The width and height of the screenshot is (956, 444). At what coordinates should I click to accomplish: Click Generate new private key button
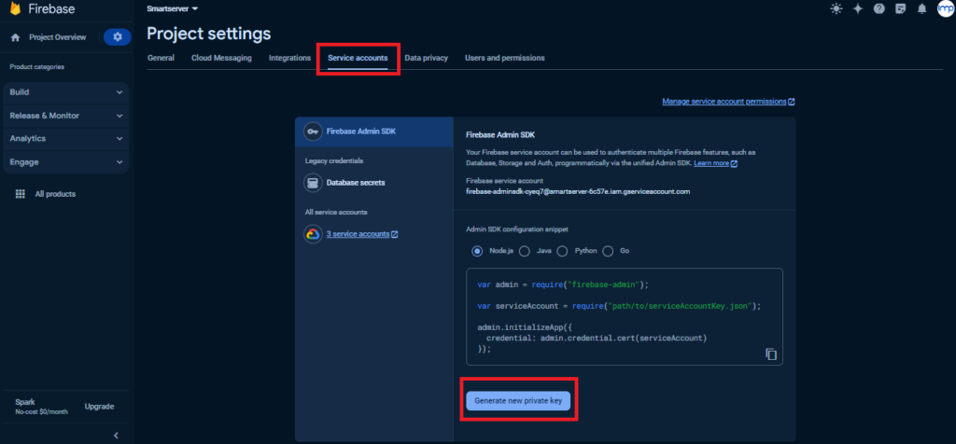pyautogui.click(x=518, y=401)
